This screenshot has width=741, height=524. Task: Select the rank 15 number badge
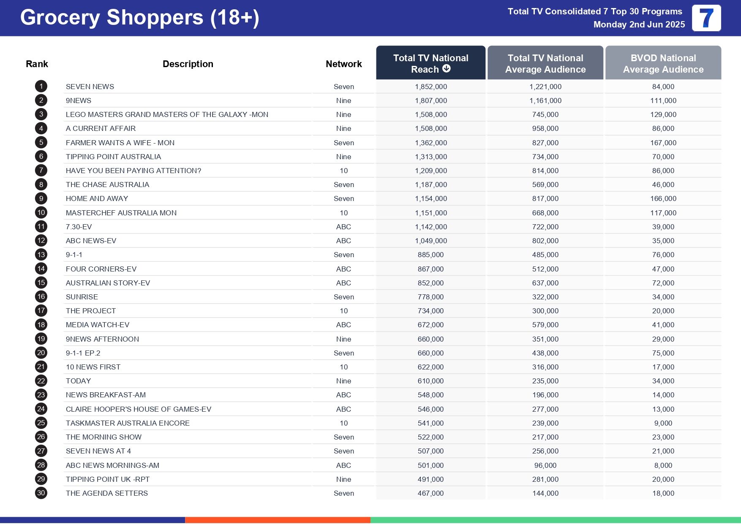click(x=41, y=283)
